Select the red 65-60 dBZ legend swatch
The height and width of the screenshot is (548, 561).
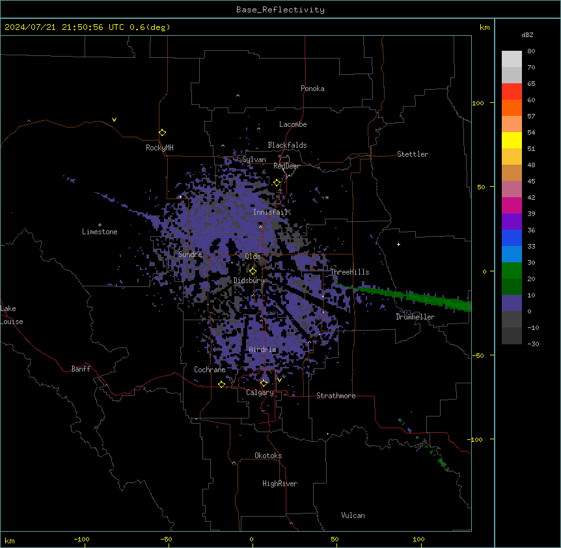tap(512, 91)
